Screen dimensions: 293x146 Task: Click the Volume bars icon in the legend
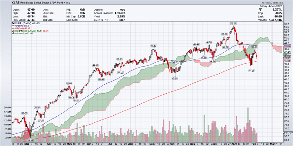(13, 34)
